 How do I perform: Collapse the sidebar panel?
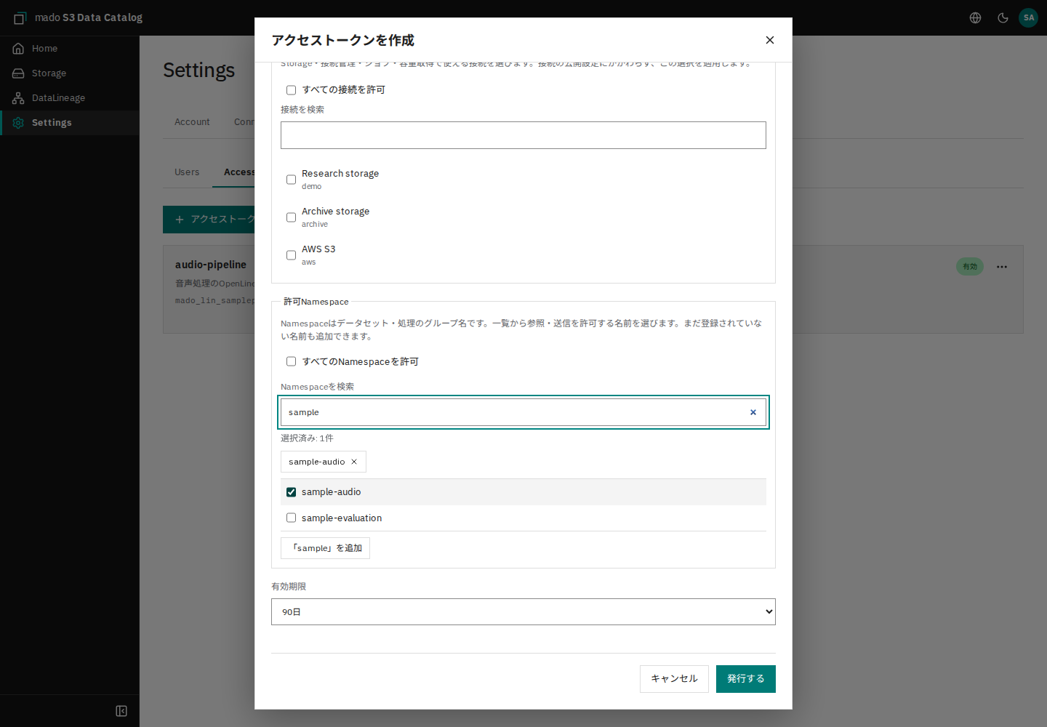coord(121,711)
